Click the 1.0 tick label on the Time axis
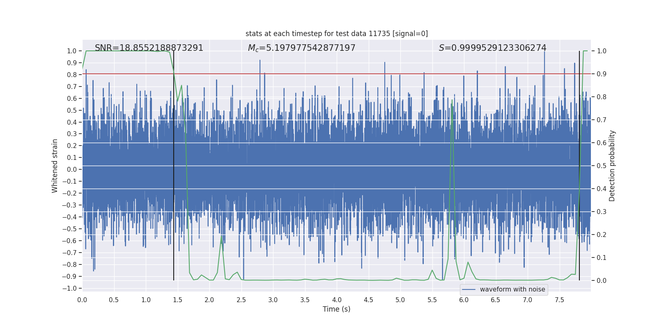The width and height of the screenshot is (657, 328). point(146,300)
